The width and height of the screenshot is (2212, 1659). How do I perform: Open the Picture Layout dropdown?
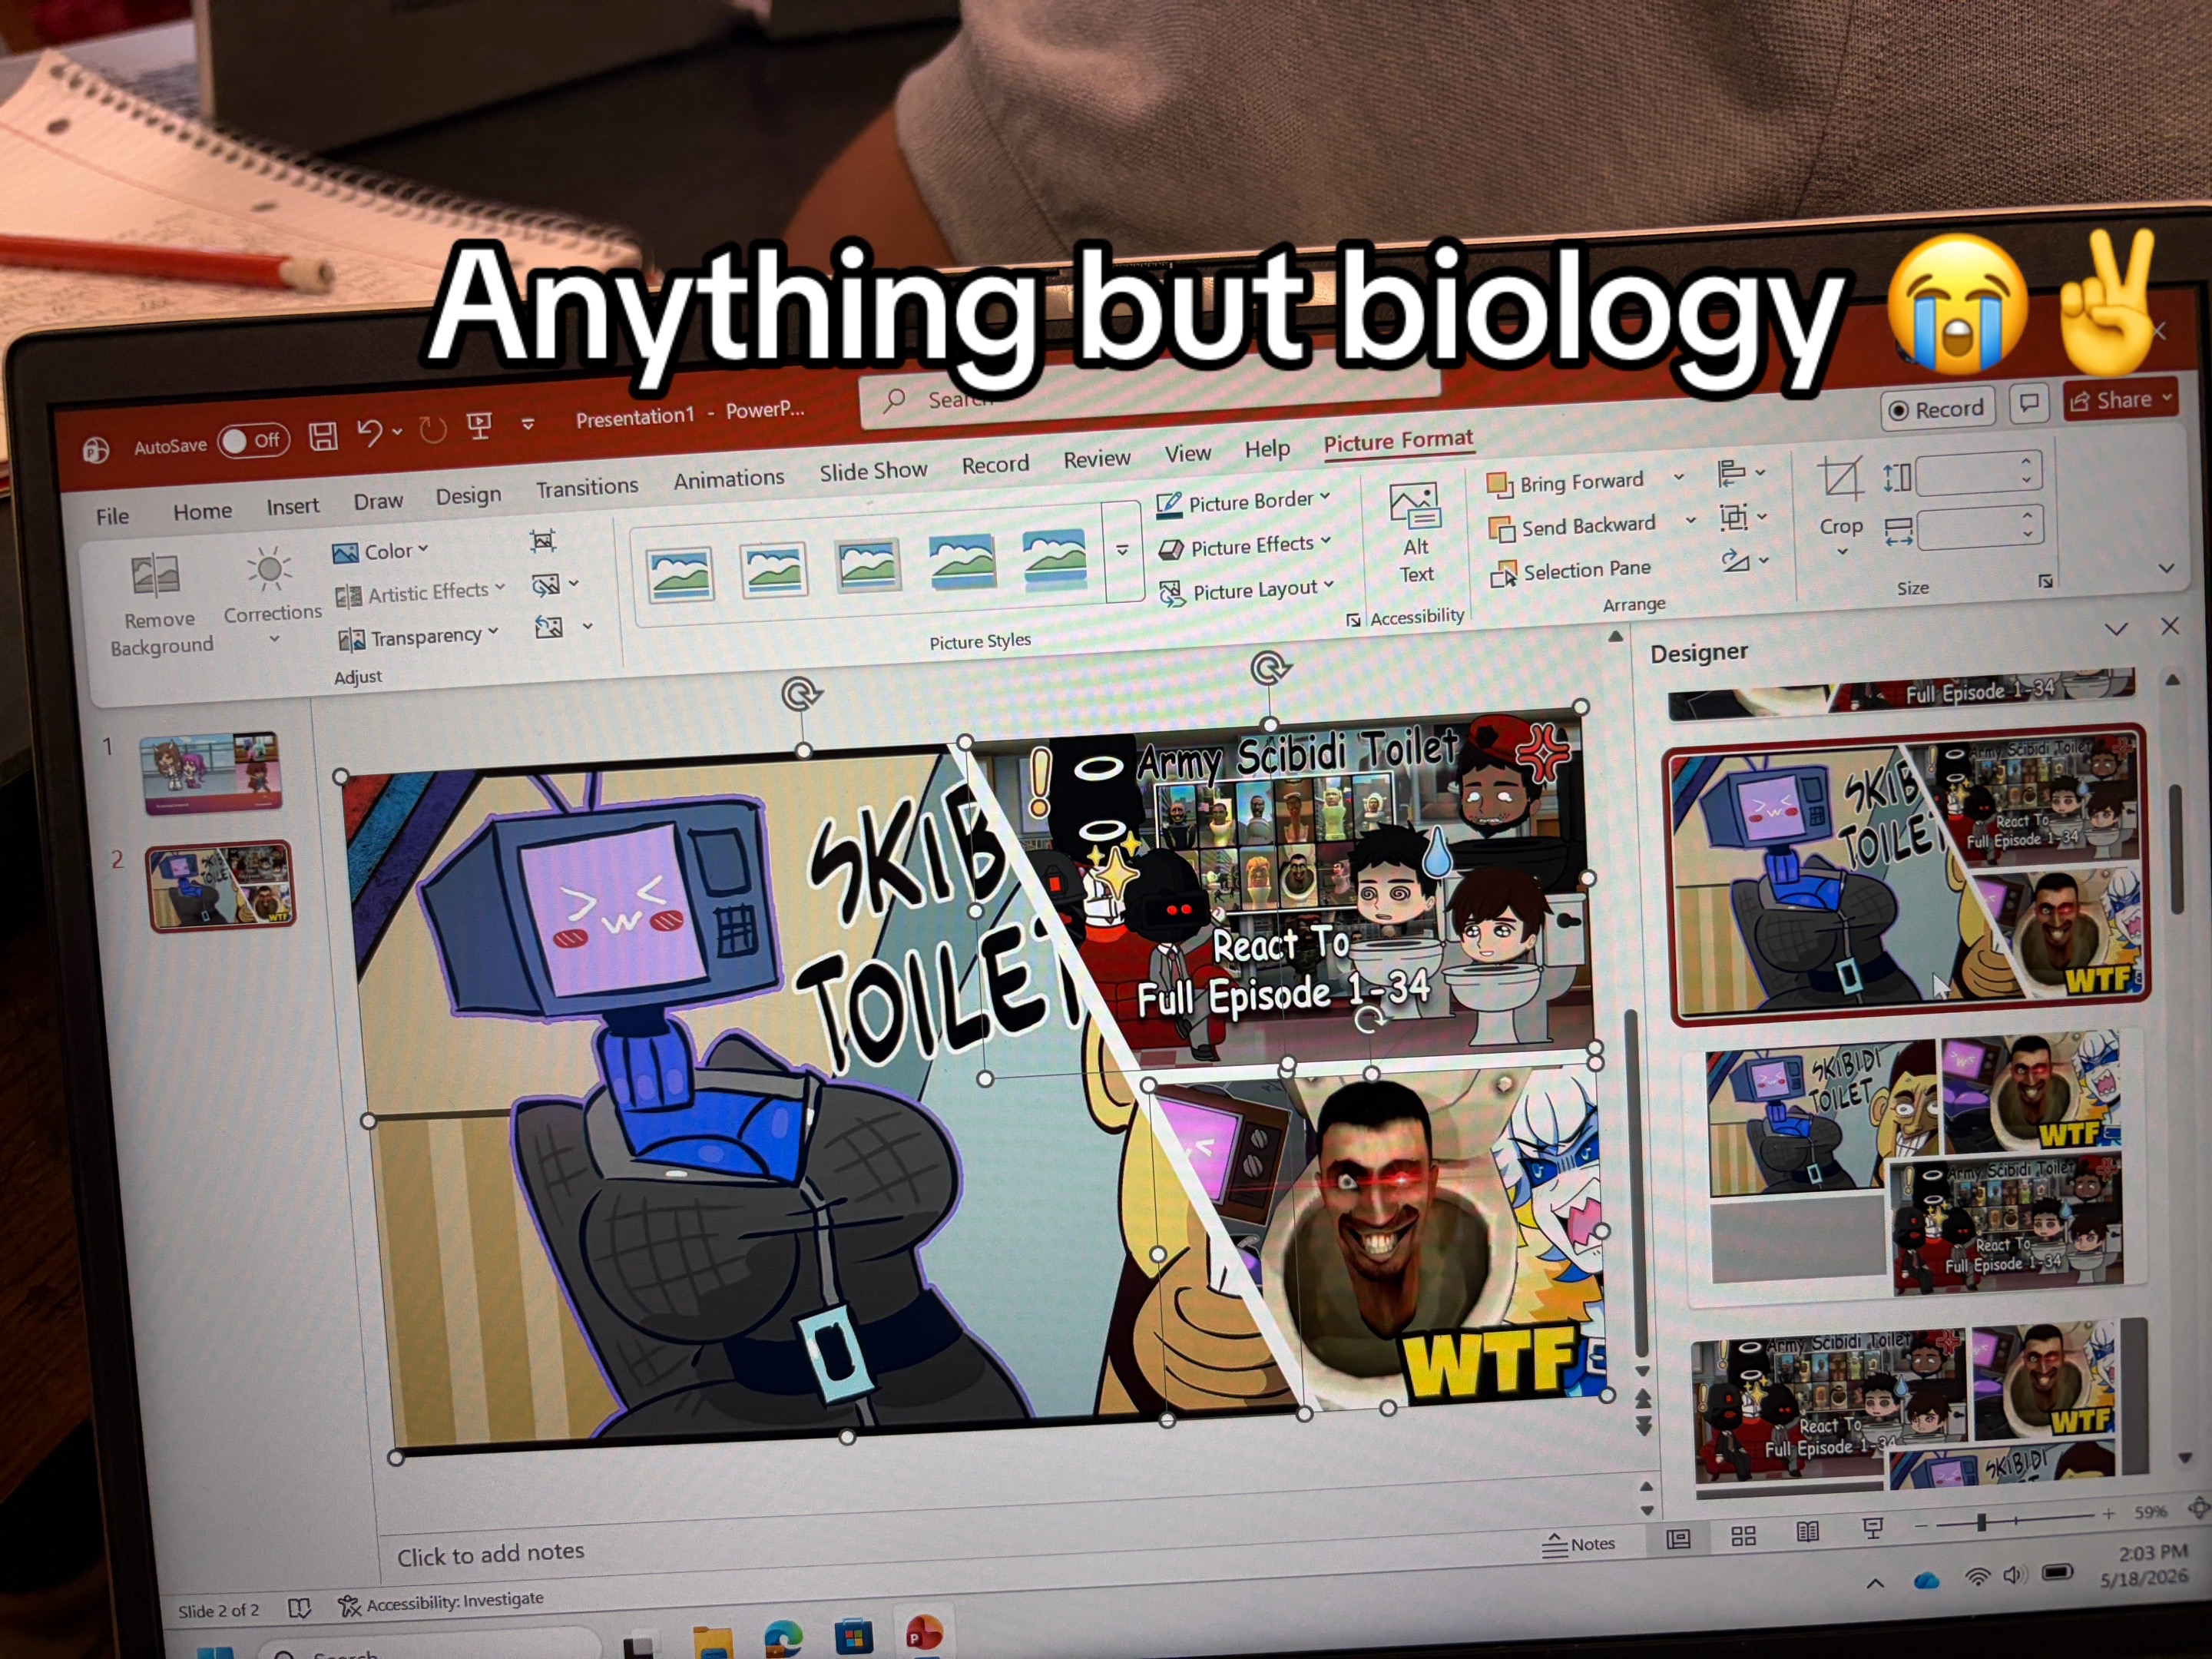[1247, 591]
